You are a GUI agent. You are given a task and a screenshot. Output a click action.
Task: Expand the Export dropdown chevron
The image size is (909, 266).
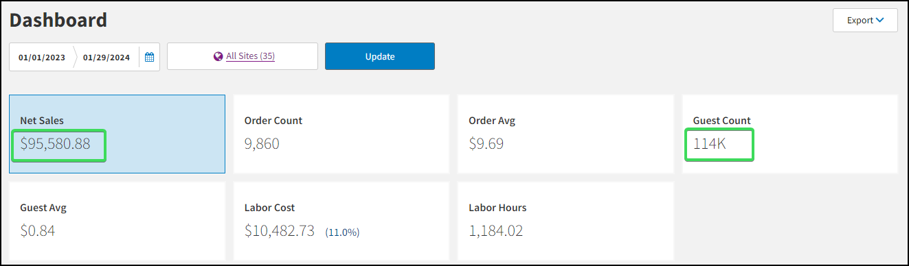coord(879,21)
